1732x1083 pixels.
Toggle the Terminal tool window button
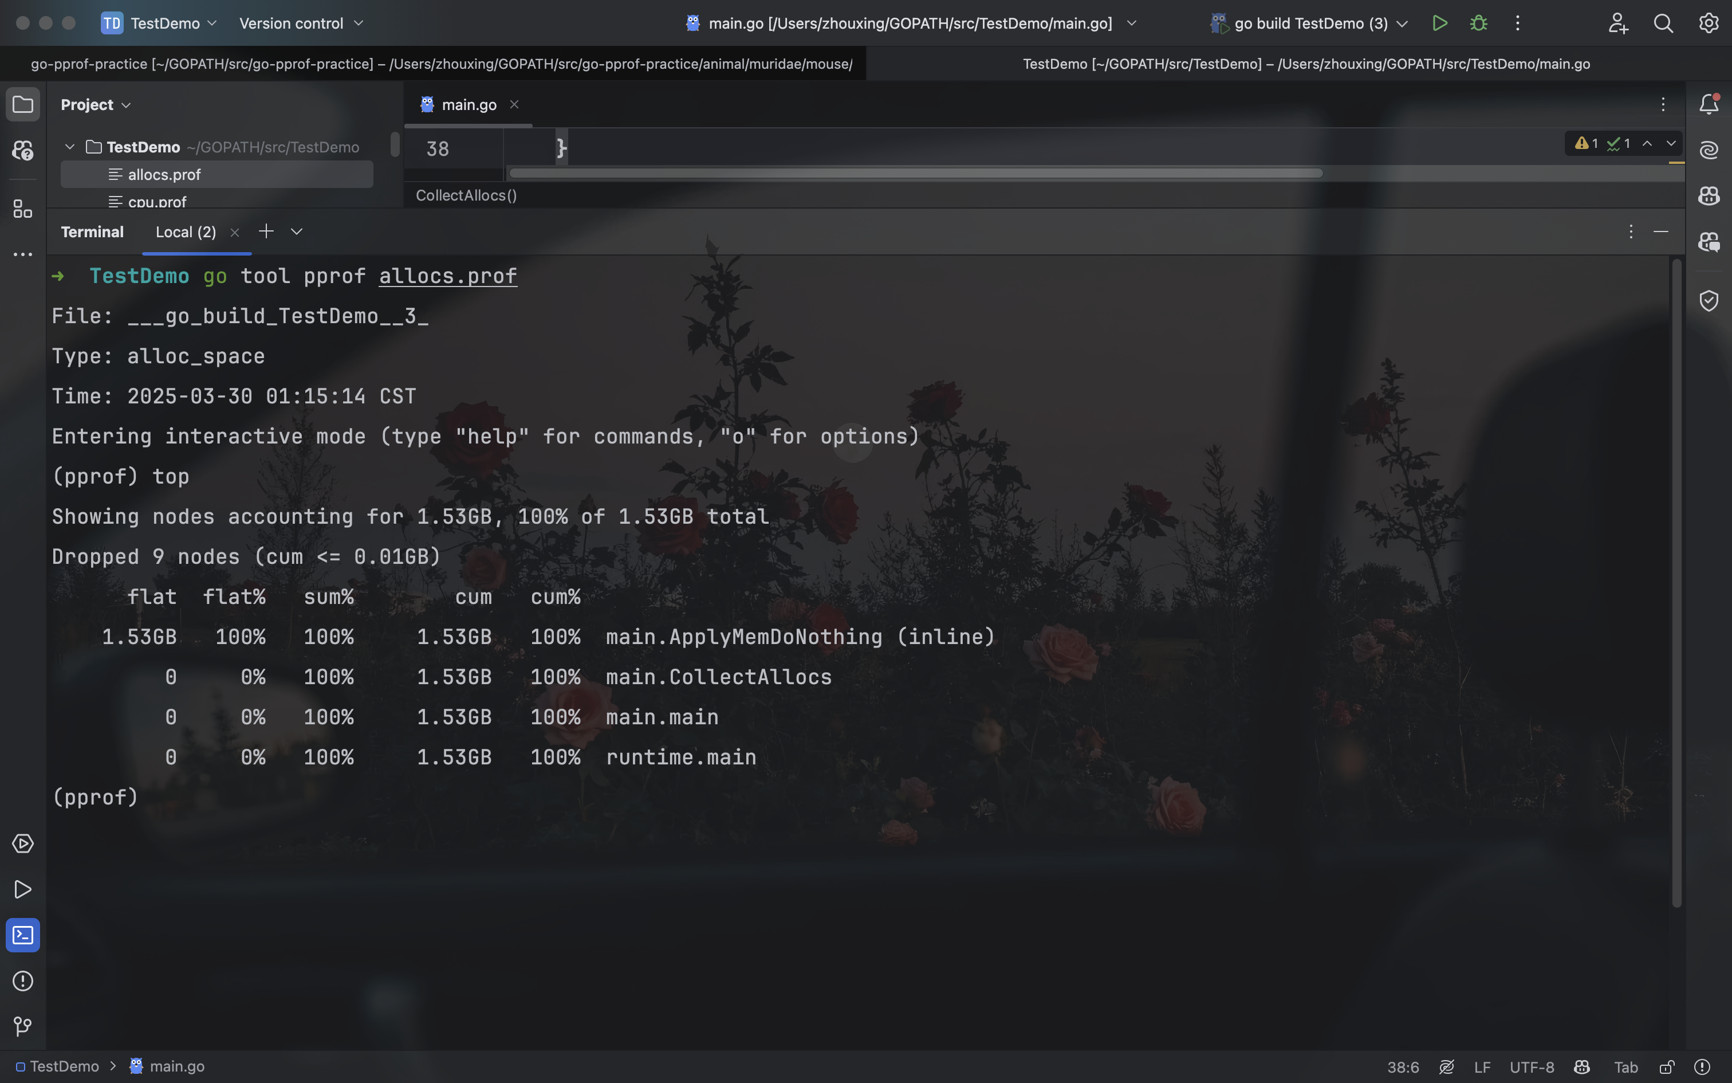pyautogui.click(x=23, y=935)
